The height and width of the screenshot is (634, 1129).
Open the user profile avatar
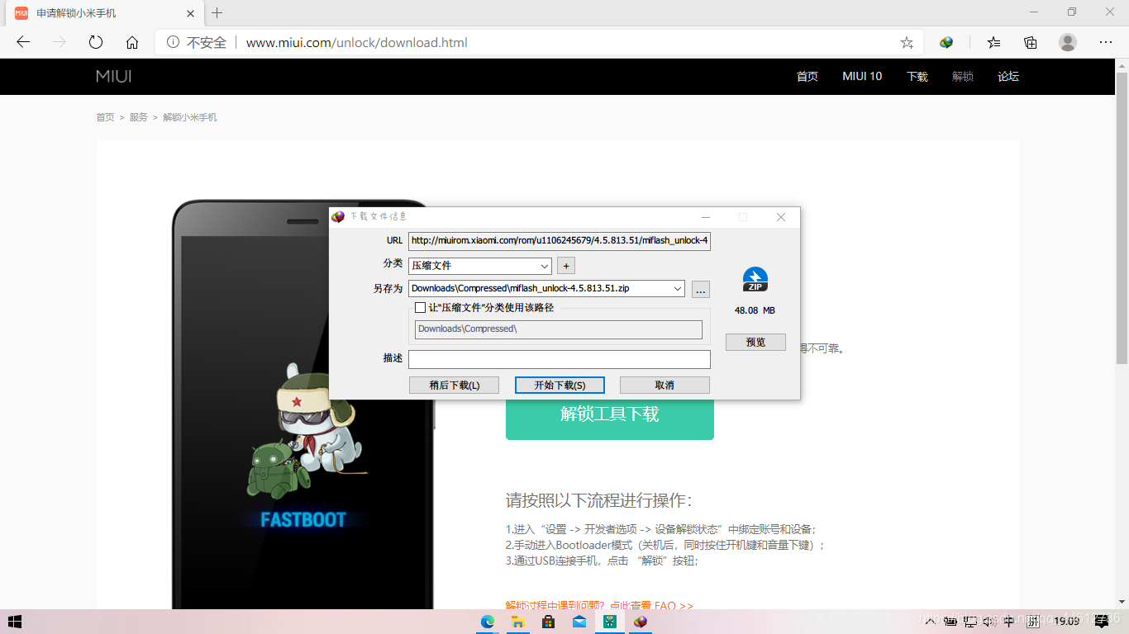[1068, 42]
